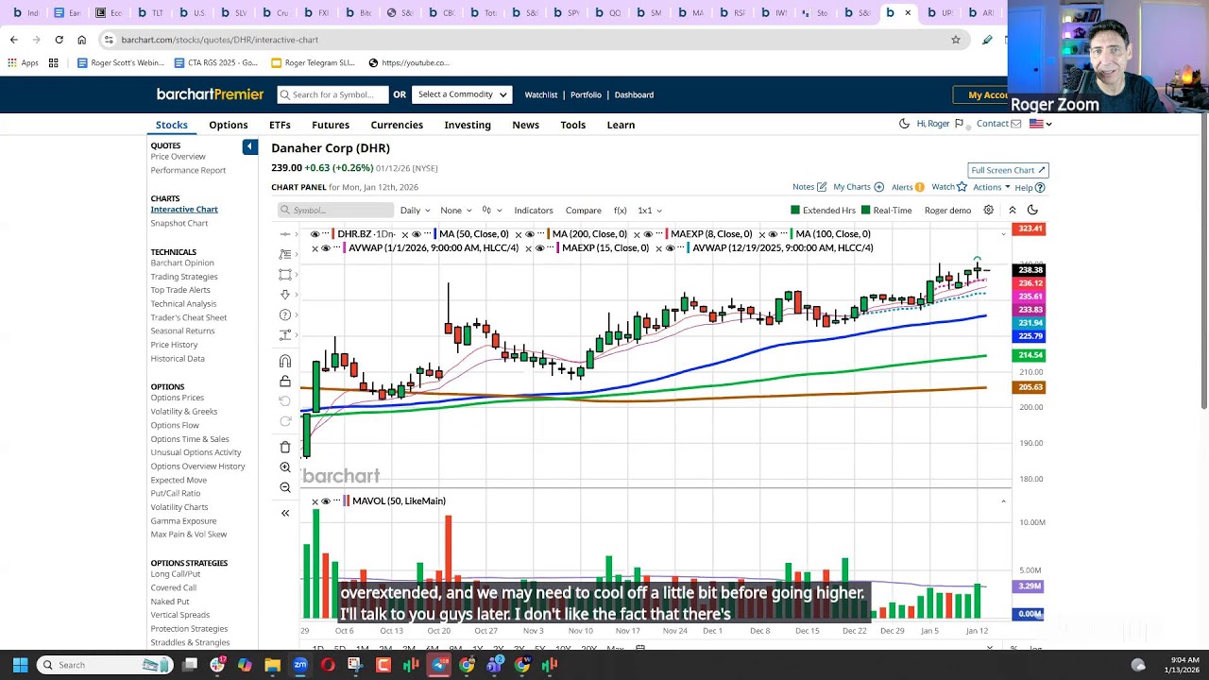Click the site dark mode moon icon
Image resolution: width=1209 pixels, height=680 pixels.
pyautogui.click(x=904, y=124)
